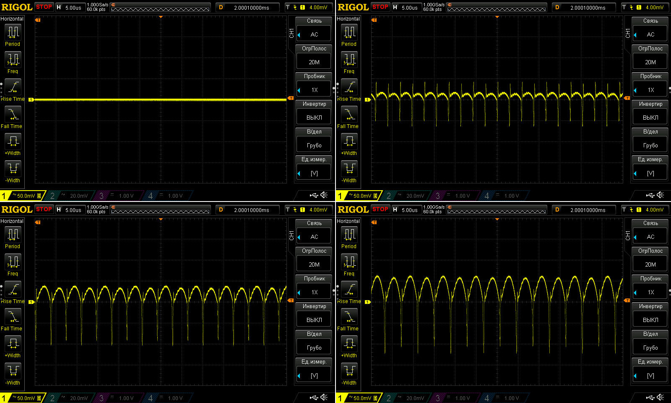Open Пробник 1X probe ratio in bottom-right scope

tap(650, 292)
